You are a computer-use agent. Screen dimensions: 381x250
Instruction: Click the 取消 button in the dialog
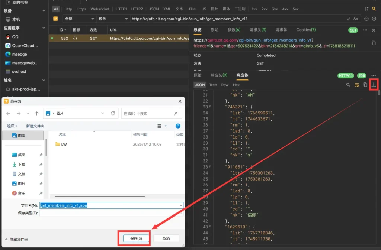(x=166, y=238)
